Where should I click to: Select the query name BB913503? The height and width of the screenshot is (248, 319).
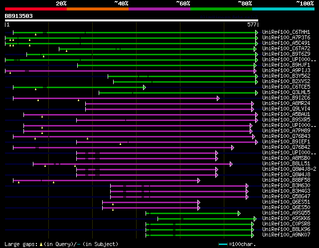[19, 16]
